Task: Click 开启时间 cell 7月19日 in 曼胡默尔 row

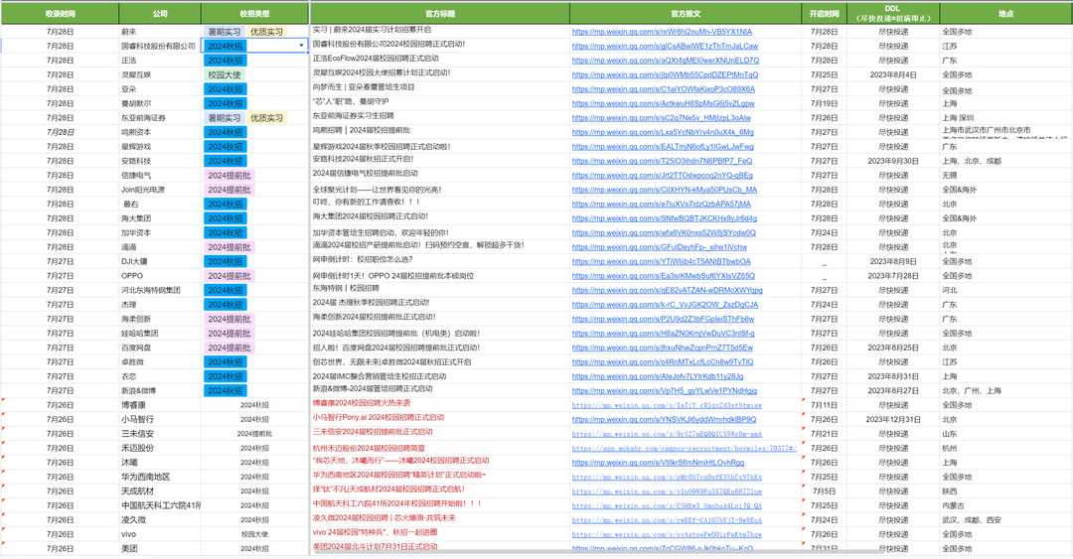Action: [x=824, y=103]
